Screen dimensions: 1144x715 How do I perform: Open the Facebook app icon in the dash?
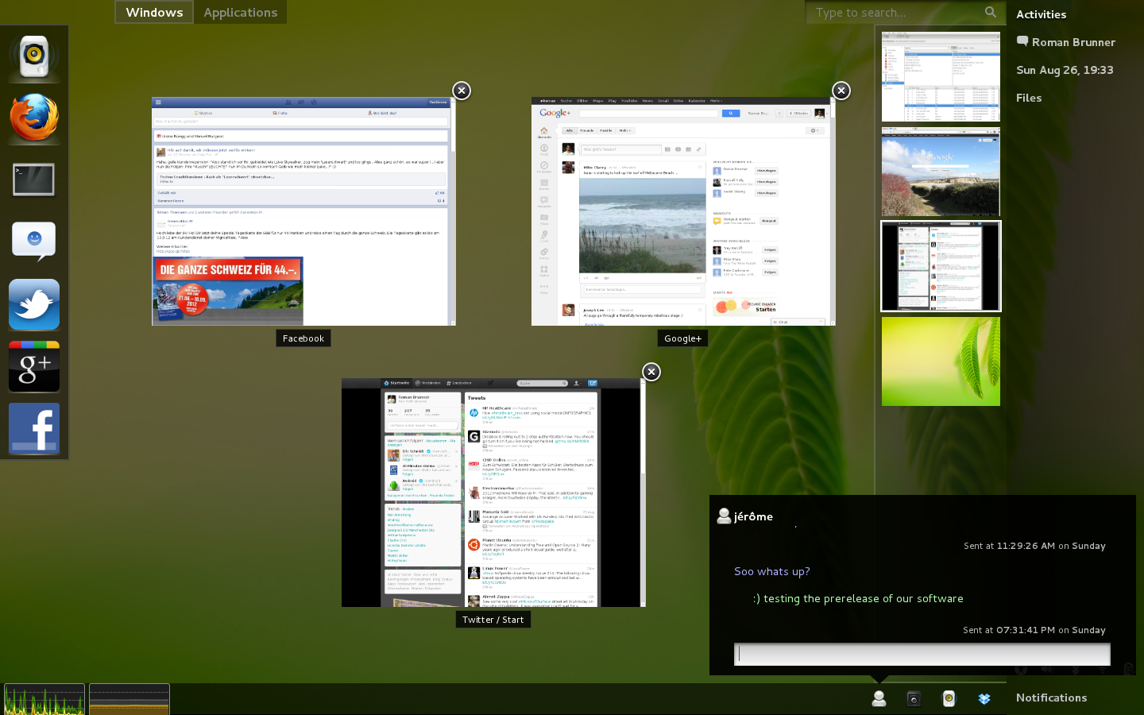tap(34, 428)
